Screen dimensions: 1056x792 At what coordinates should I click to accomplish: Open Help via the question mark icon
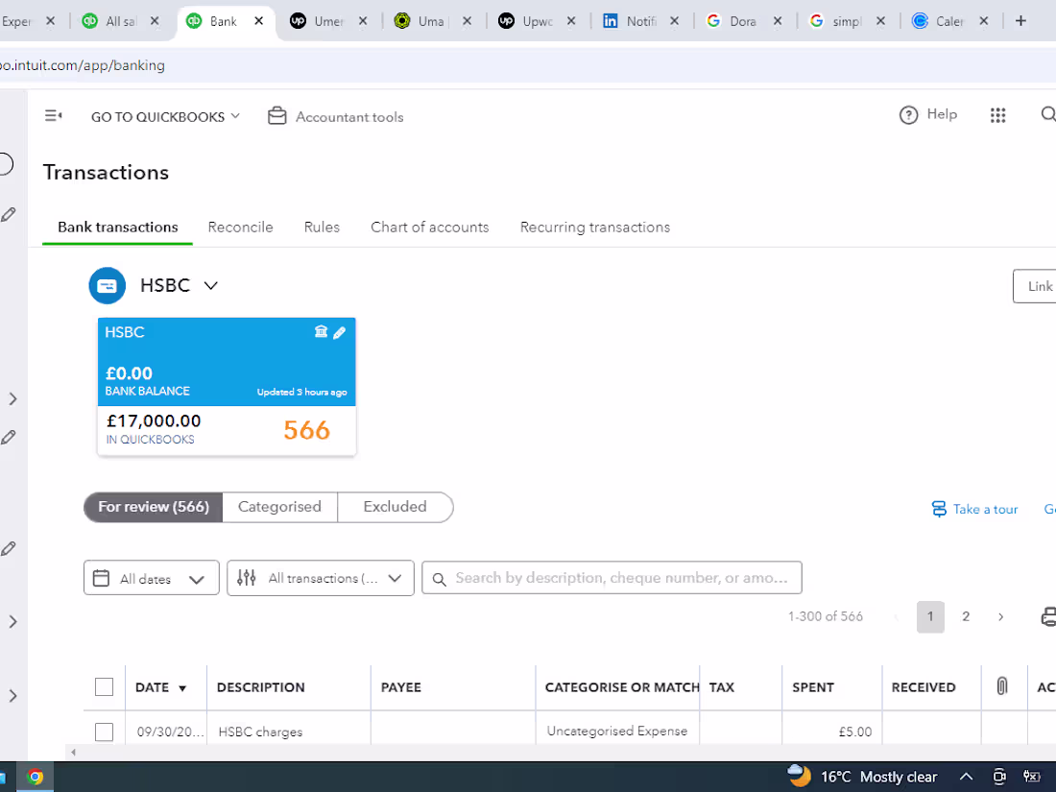click(909, 114)
